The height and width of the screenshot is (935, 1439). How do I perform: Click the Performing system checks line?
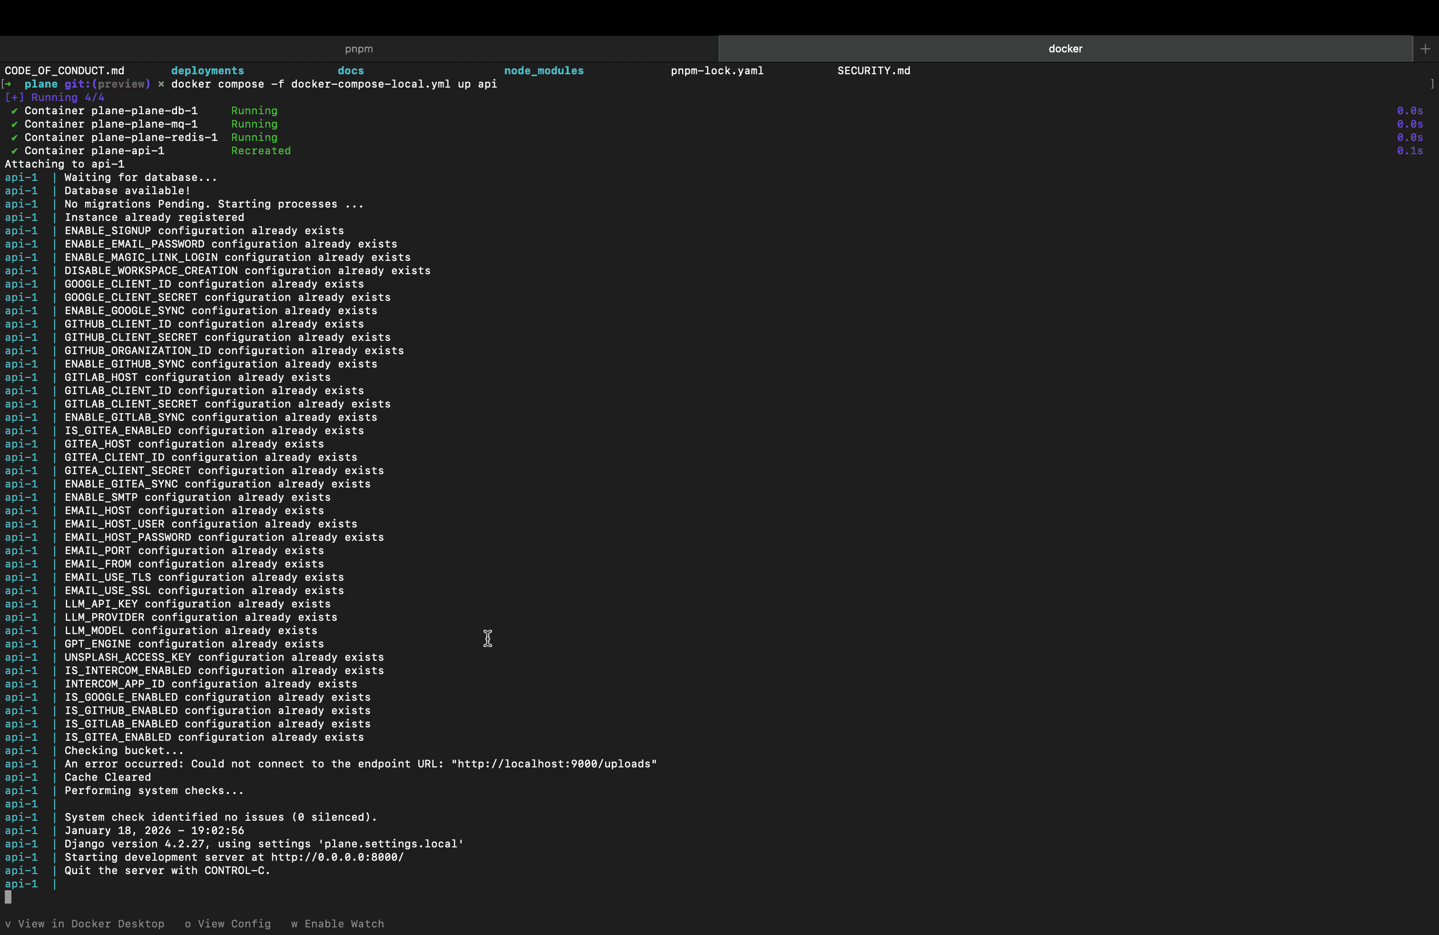154,790
